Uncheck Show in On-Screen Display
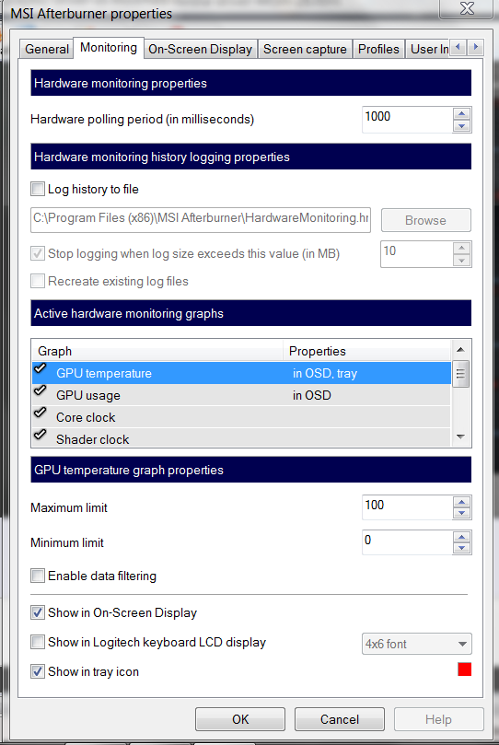The height and width of the screenshot is (745, 499). pos(38,612)
